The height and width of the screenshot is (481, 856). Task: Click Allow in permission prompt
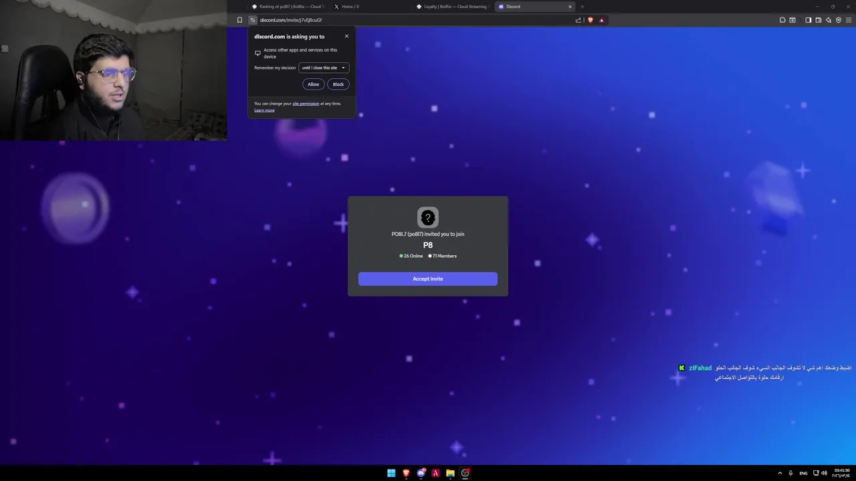[314, 84]
